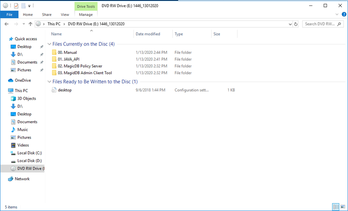This screenshot has width=348, height=211.
Task: Select the 01. JAVA_API folder icon
Action: coord(54,59)
